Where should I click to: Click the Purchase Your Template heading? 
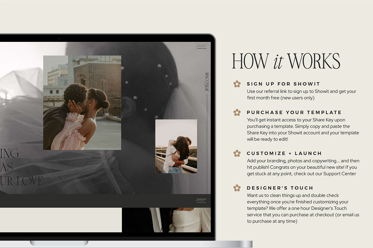pos(294,113)
